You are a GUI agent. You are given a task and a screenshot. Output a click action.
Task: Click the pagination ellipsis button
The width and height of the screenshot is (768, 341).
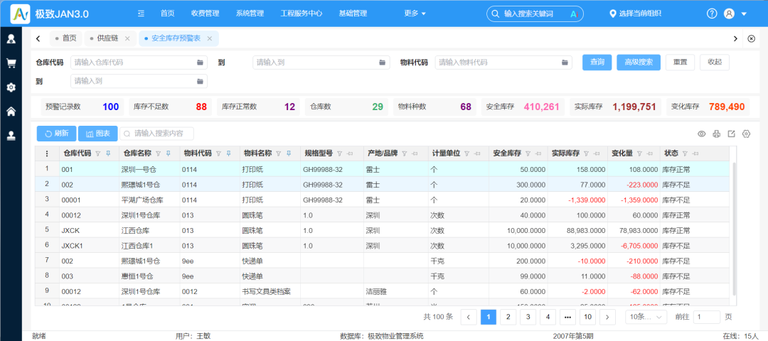pos(567,317)
